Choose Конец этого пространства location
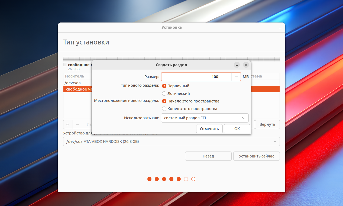This screenshot has height=206, width=343. pyautogui.click(x=164, y=109)
